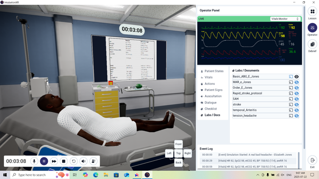319x179 pixels.
Task: Switch camera to Left view
Action: (169, 153)
